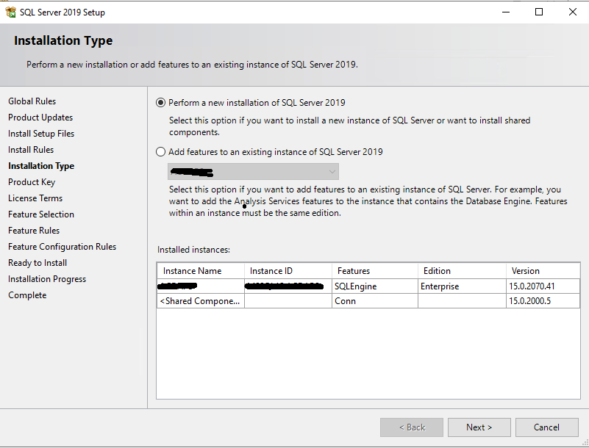Viewport: 589px width, 448px height.
Task: Minimize the setup window
Action: pyautogui.click(x=505, y=12)
